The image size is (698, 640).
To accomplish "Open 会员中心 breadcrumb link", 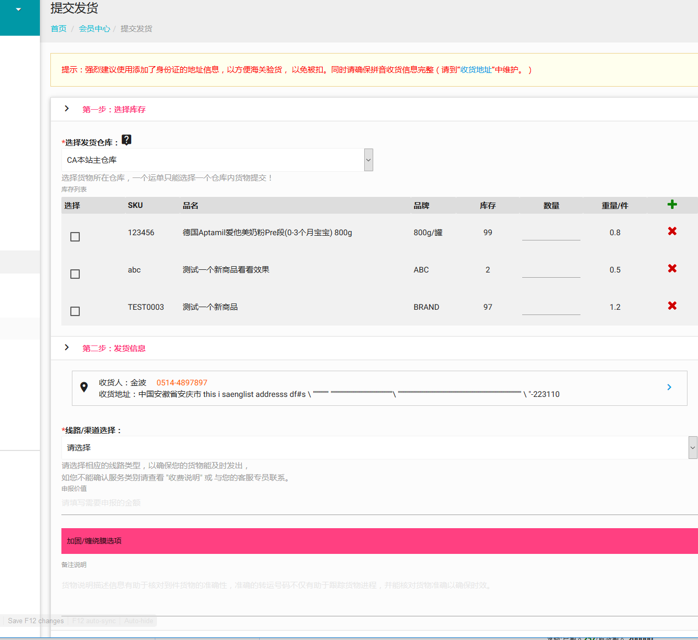I will [x=94, y=29].
